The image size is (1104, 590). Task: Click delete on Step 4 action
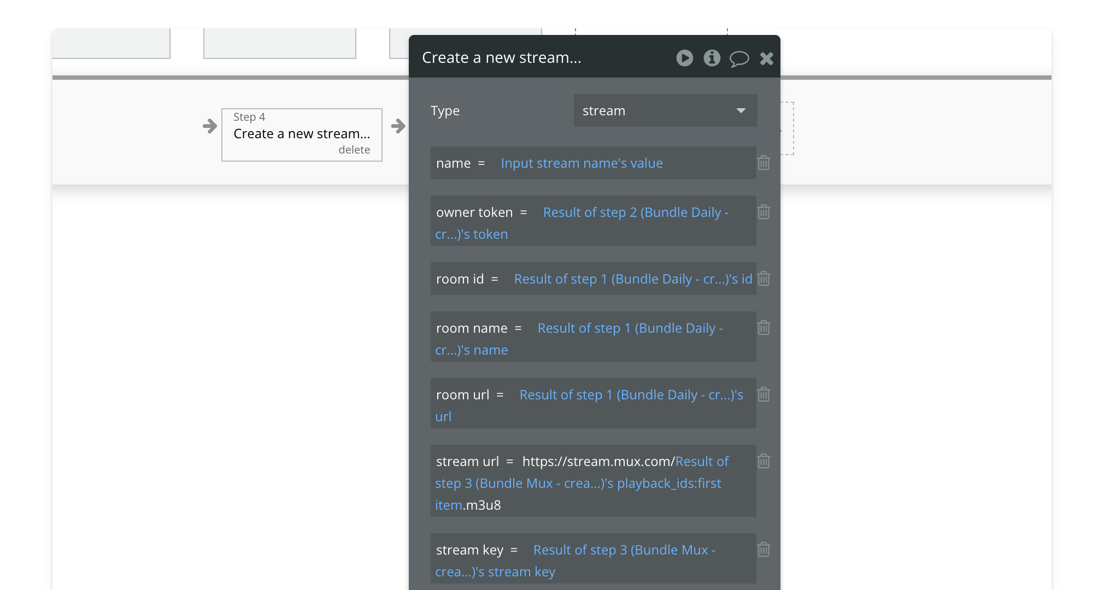354,150
